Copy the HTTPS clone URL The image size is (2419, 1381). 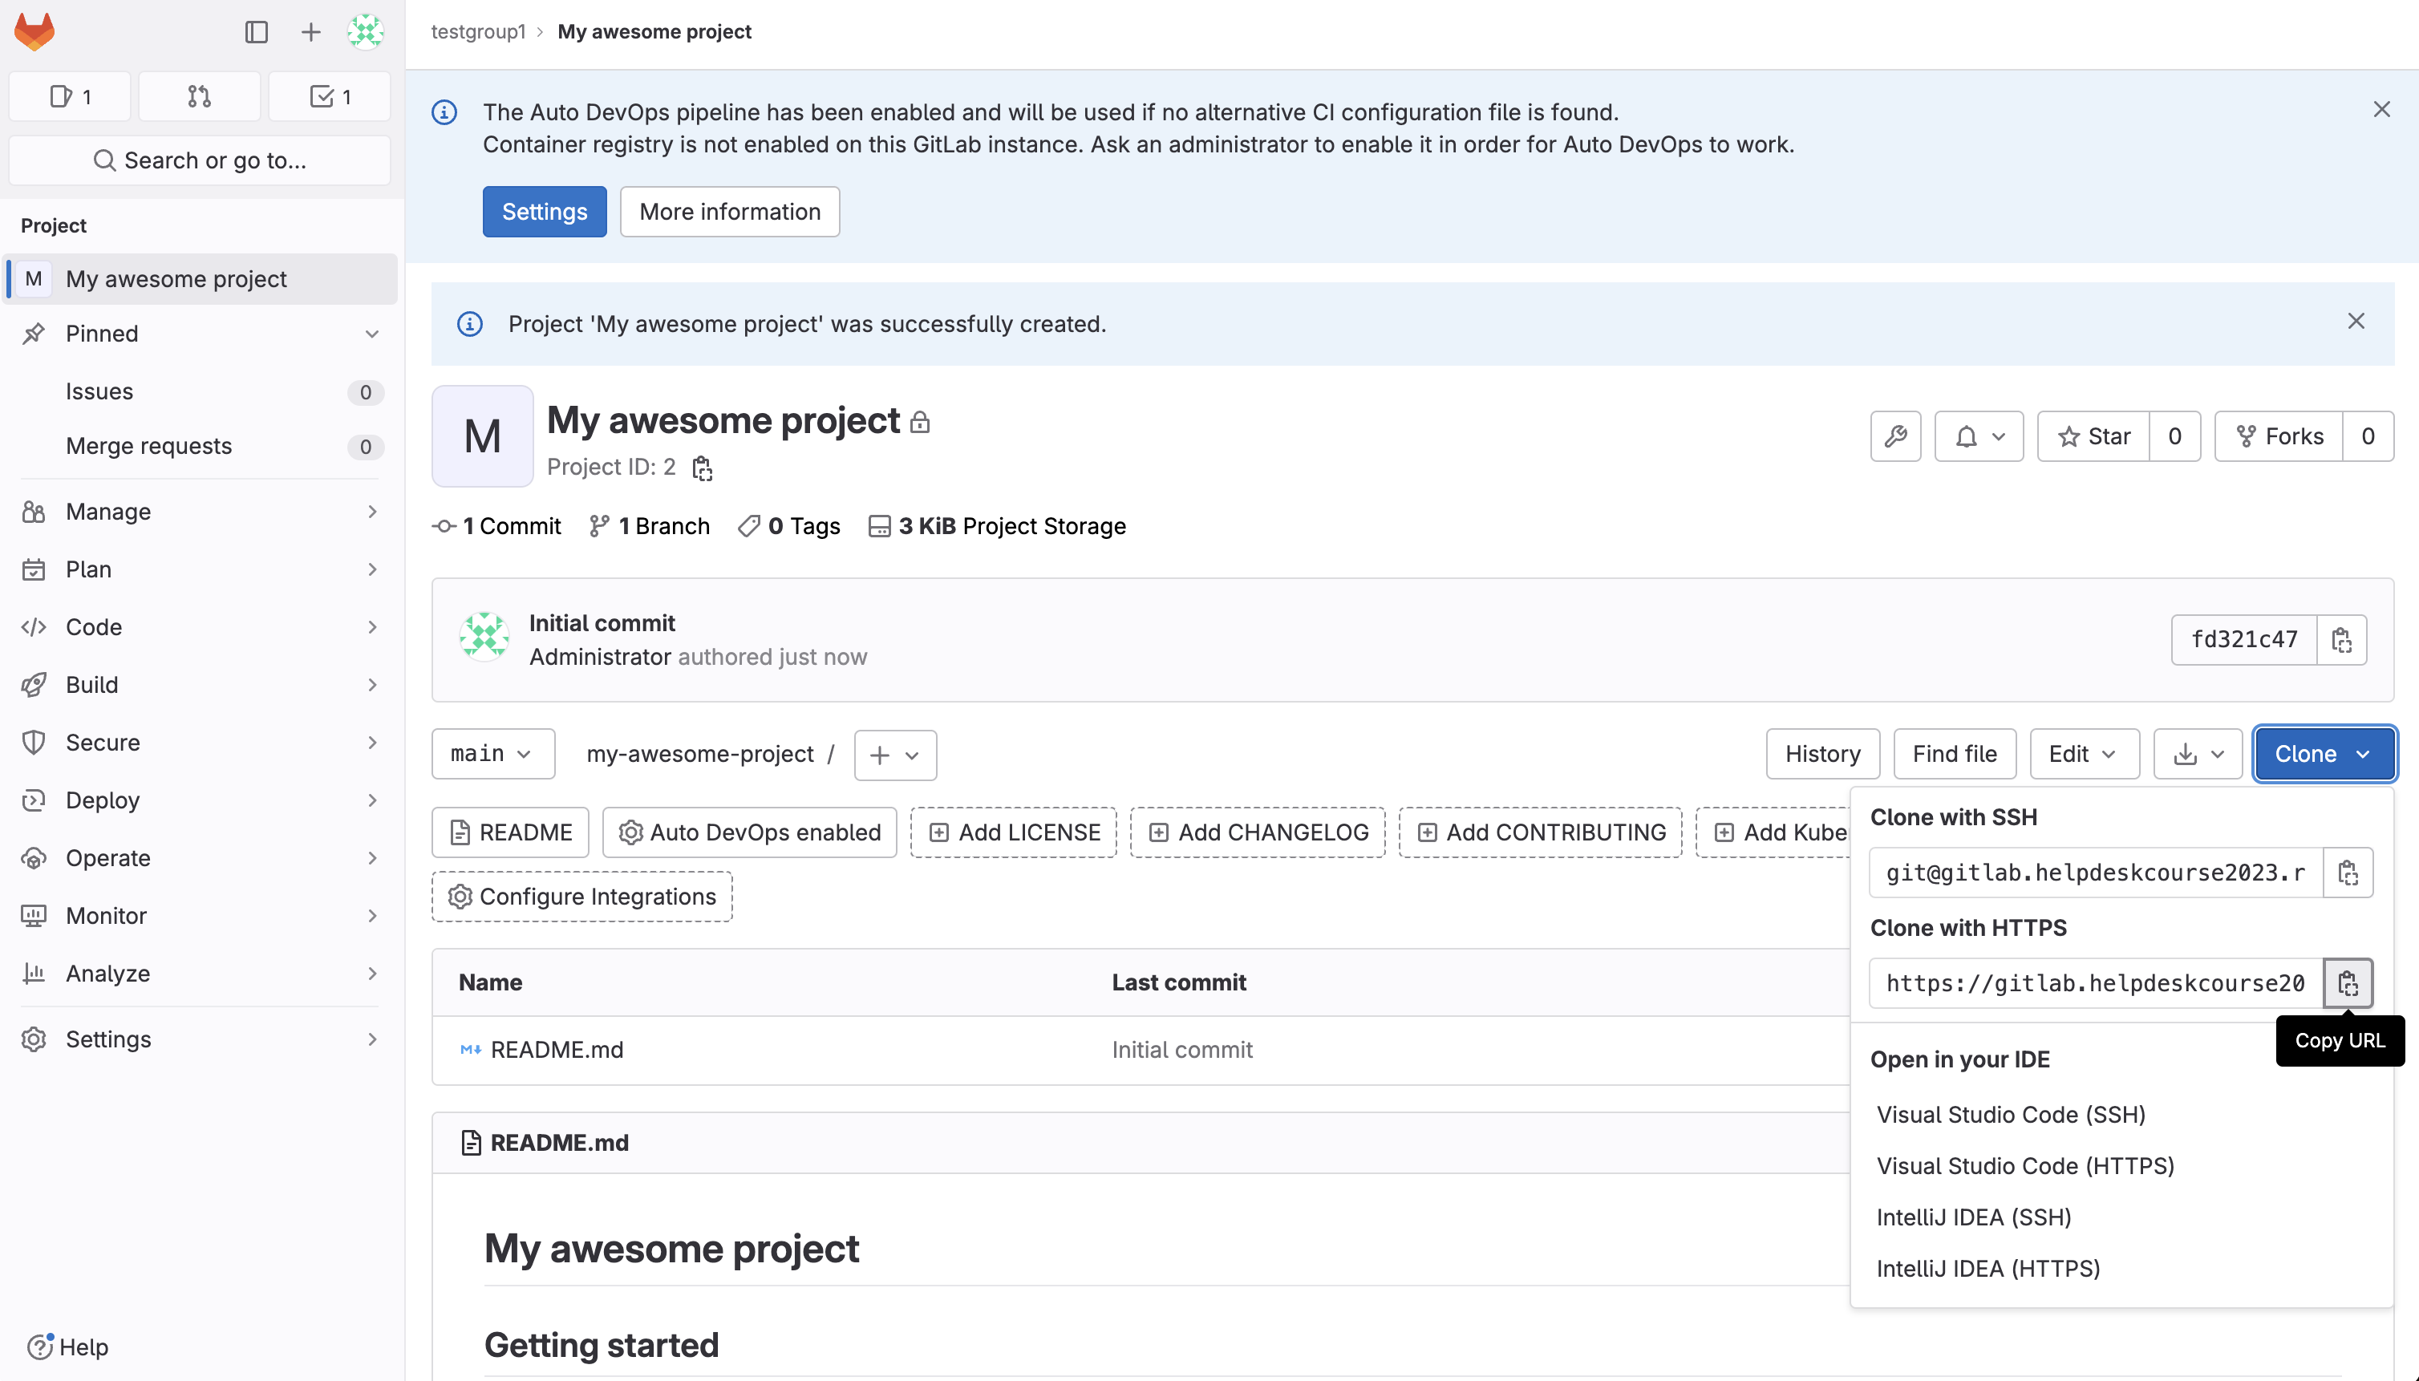pyautogui.click(x=2347, y=982)
